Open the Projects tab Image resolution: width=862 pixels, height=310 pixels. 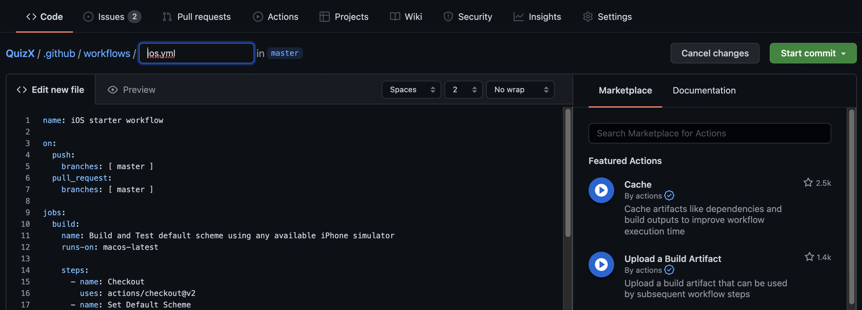pyautogui.click(x=344, y=16)
